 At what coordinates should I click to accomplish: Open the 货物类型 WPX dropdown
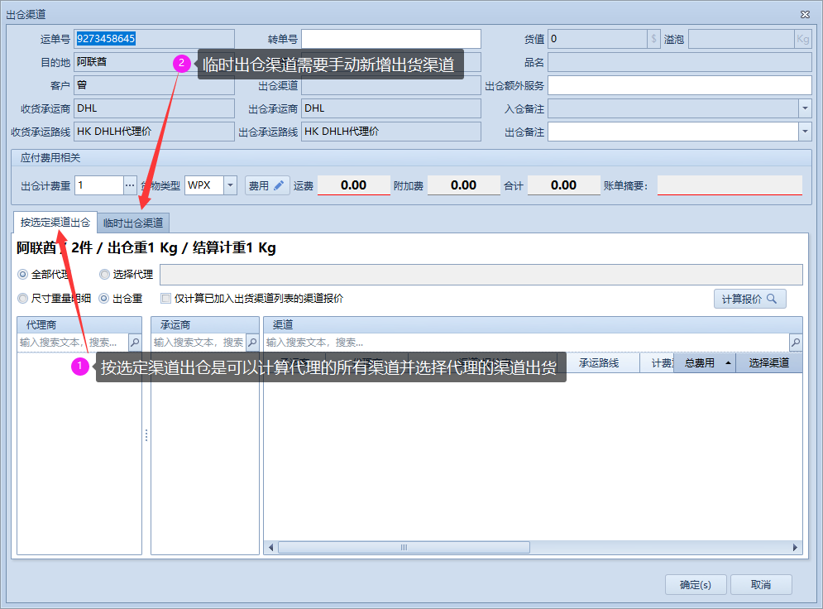(230, 185)
